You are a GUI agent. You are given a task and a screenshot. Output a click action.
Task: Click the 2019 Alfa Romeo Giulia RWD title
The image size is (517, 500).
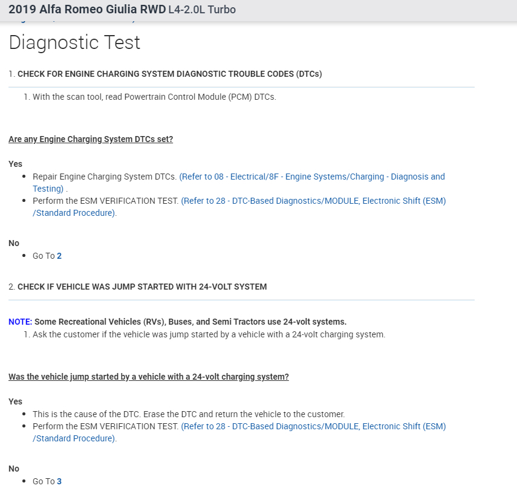(x=86, y=10)
